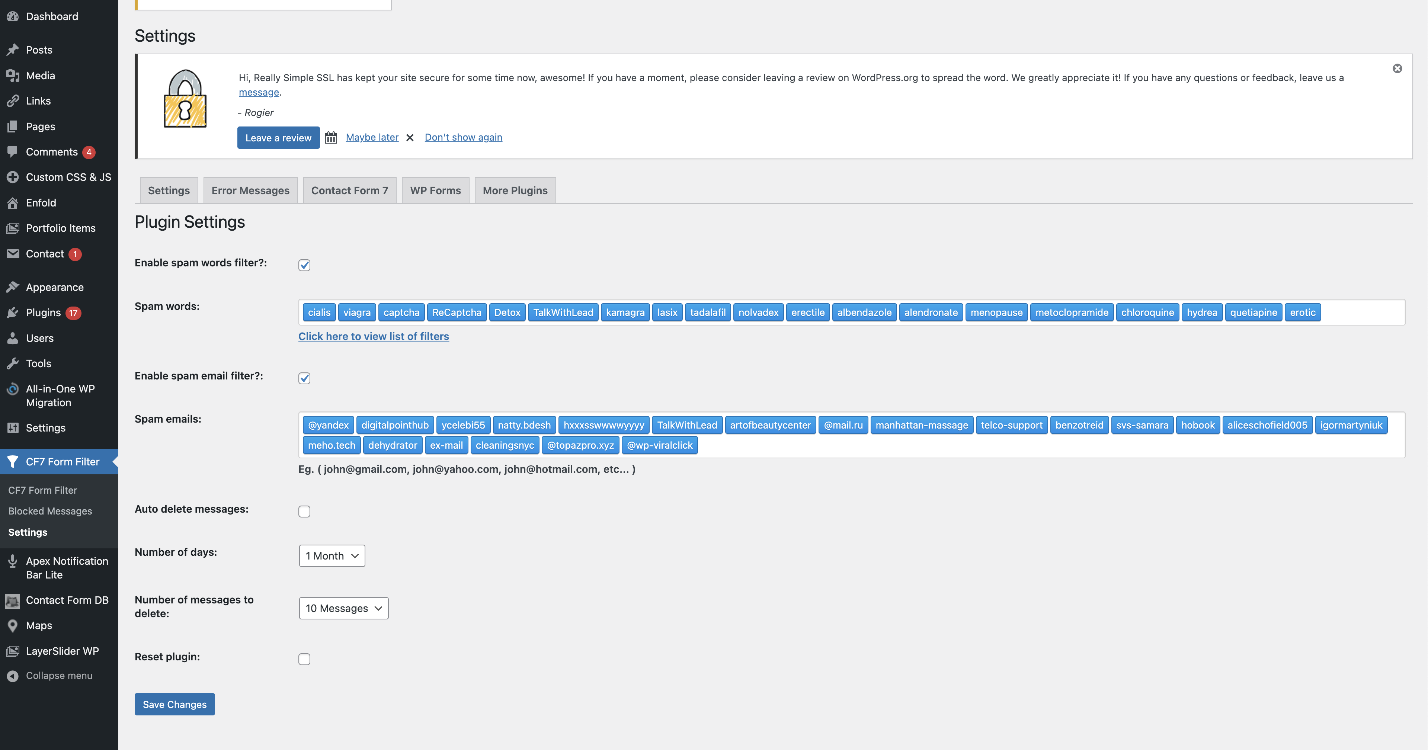This screenshot has height=750, width=1428.
Task: Click the @yandex spam email tag
Action: pyautogui.click(x=328, y=425)
